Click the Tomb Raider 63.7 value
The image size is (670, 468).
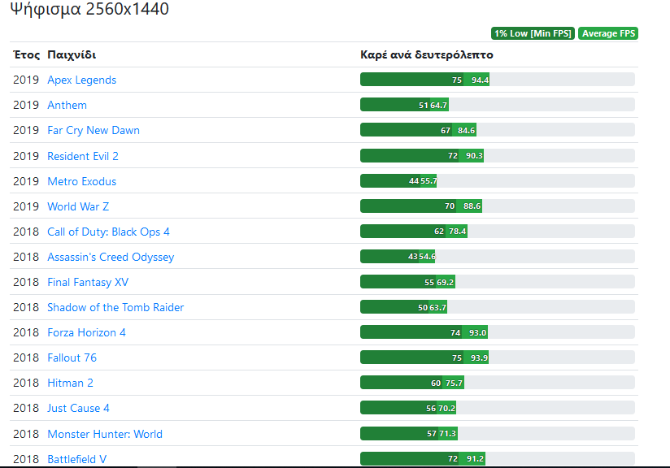coord(438,307)
